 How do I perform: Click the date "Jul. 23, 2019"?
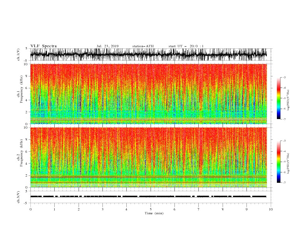click(x=107, y=46)
